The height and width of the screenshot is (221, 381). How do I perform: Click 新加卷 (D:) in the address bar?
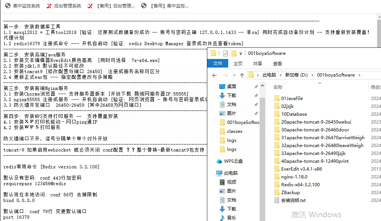pos(297,75)
